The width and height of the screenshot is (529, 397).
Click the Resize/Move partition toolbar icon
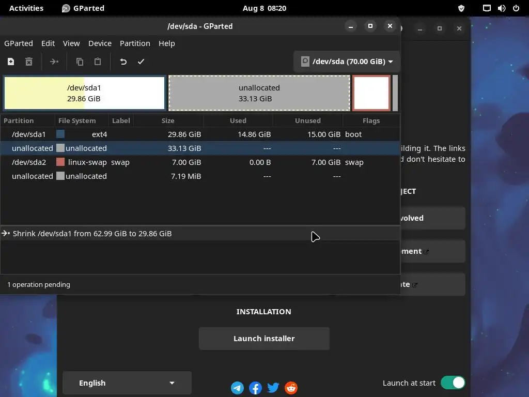click(54, 62)
